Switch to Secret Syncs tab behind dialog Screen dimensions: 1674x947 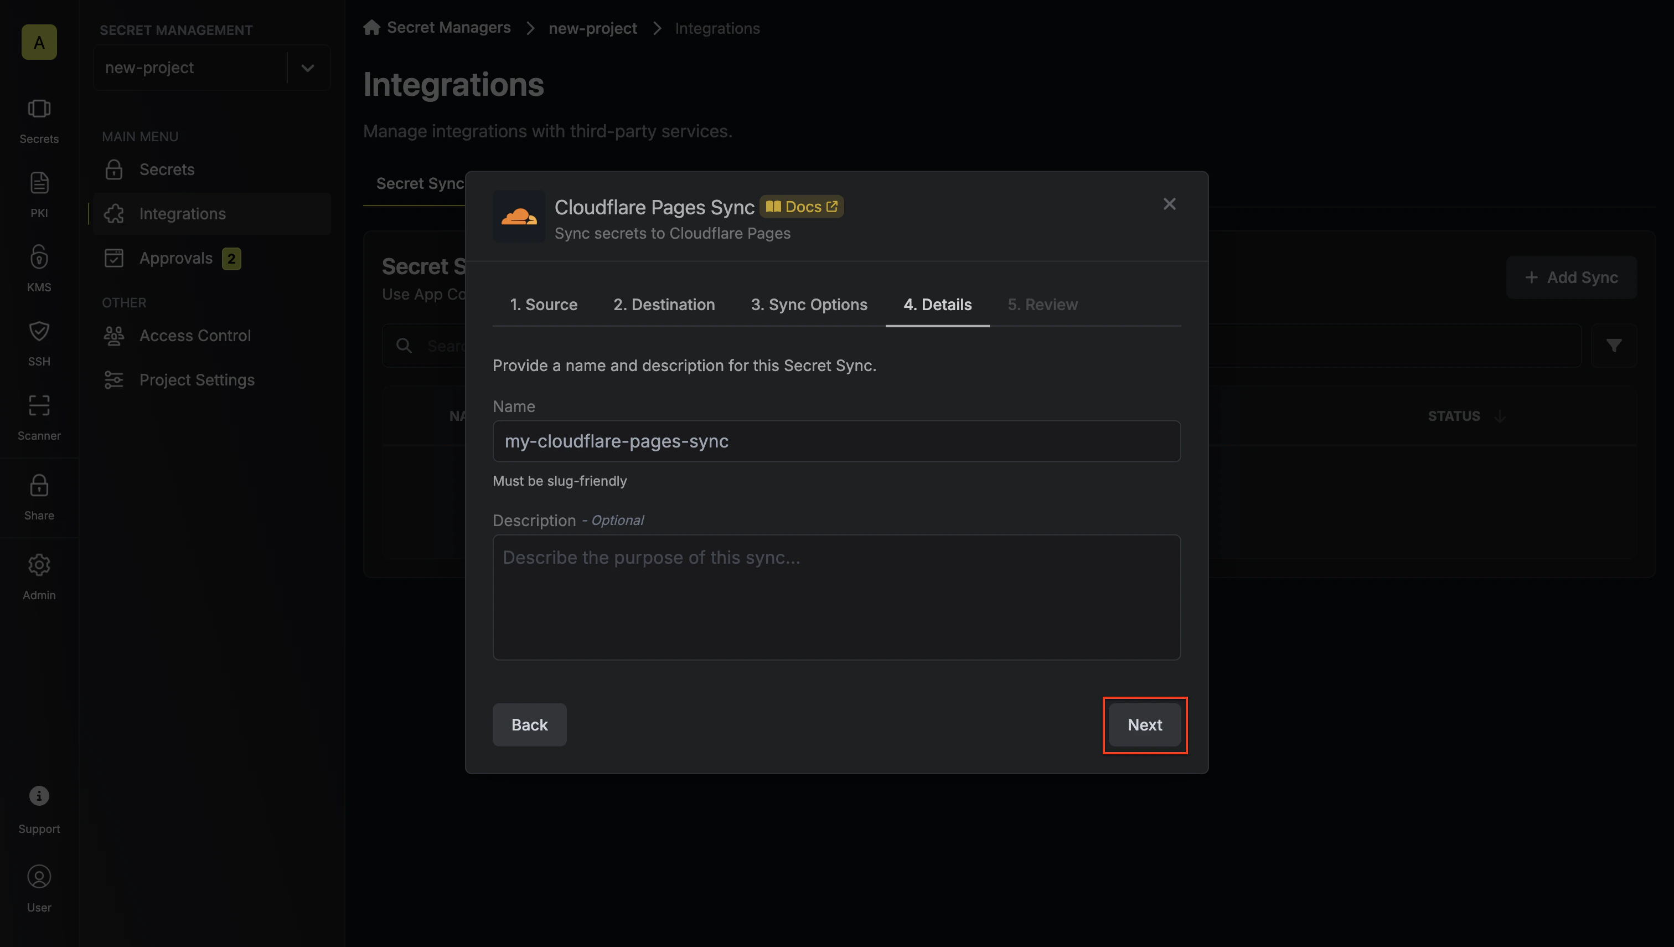(420, 184)
